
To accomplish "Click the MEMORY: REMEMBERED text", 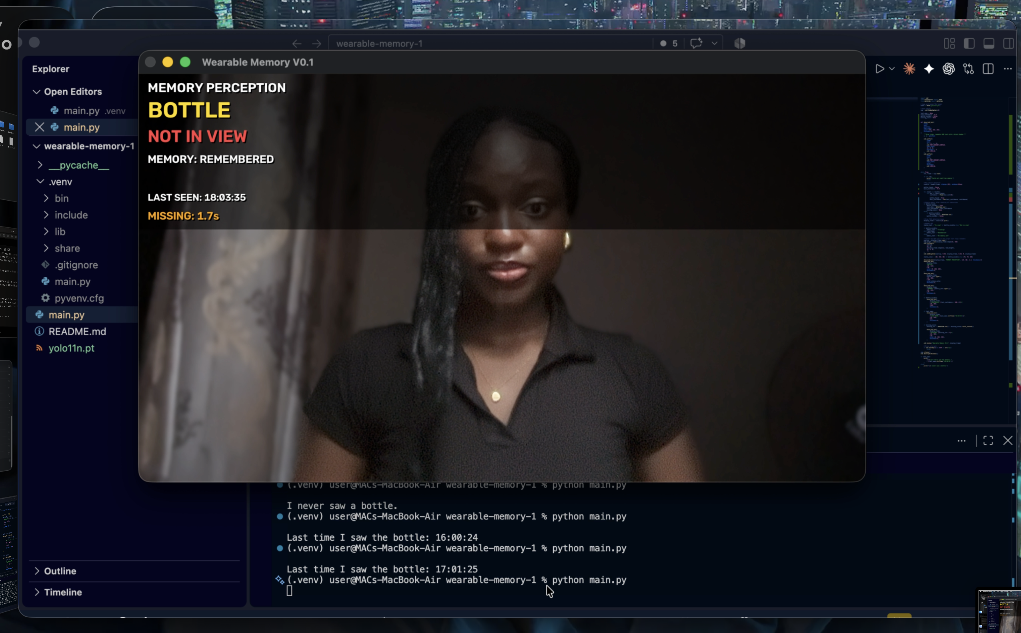I will (x=211, y=159).
